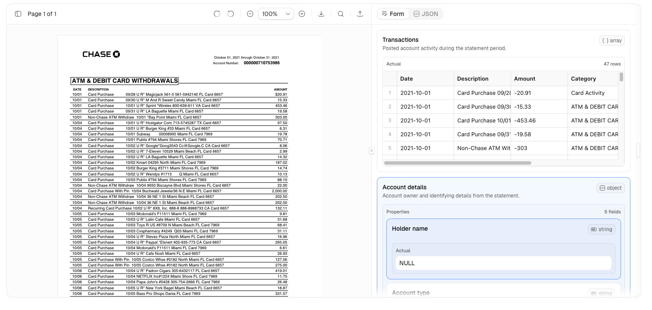Viewport: 652px width, 310px height.
Task: Click row 5 description Non-Chase ATM Wit
Action: click(x=482, y=148)
